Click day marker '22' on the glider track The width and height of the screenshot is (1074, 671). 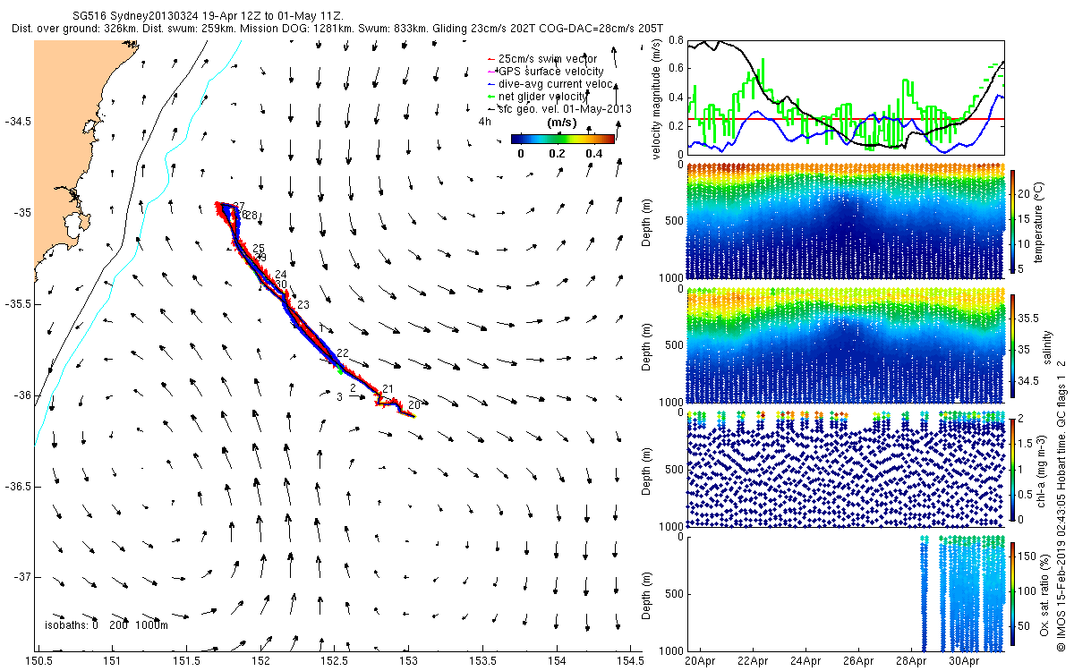click(x=343, y=354)
